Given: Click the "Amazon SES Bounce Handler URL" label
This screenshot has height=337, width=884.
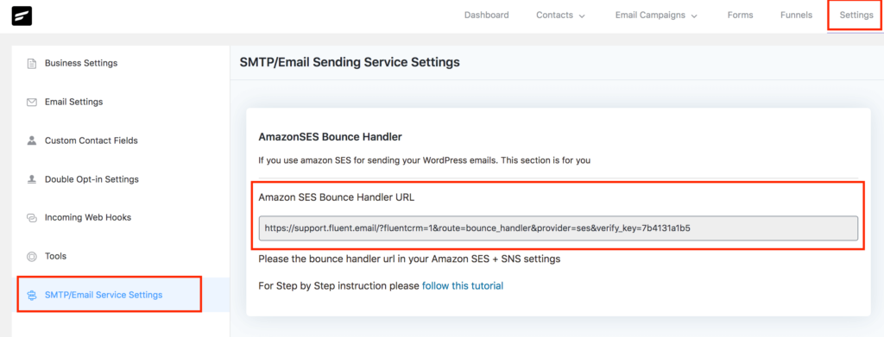Looking at the screenshot, I should click(x=337, y=197).
